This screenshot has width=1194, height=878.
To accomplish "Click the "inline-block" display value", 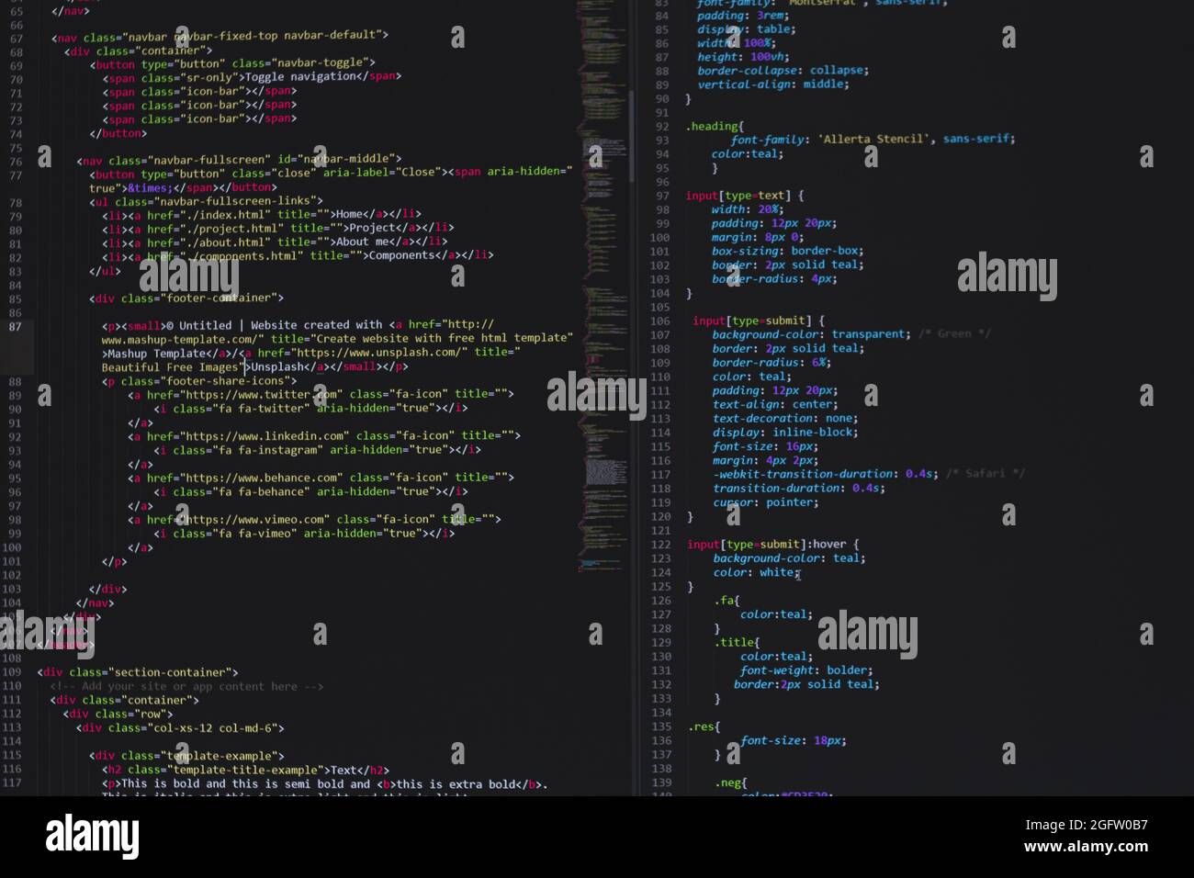I will [x=815, y=432].
